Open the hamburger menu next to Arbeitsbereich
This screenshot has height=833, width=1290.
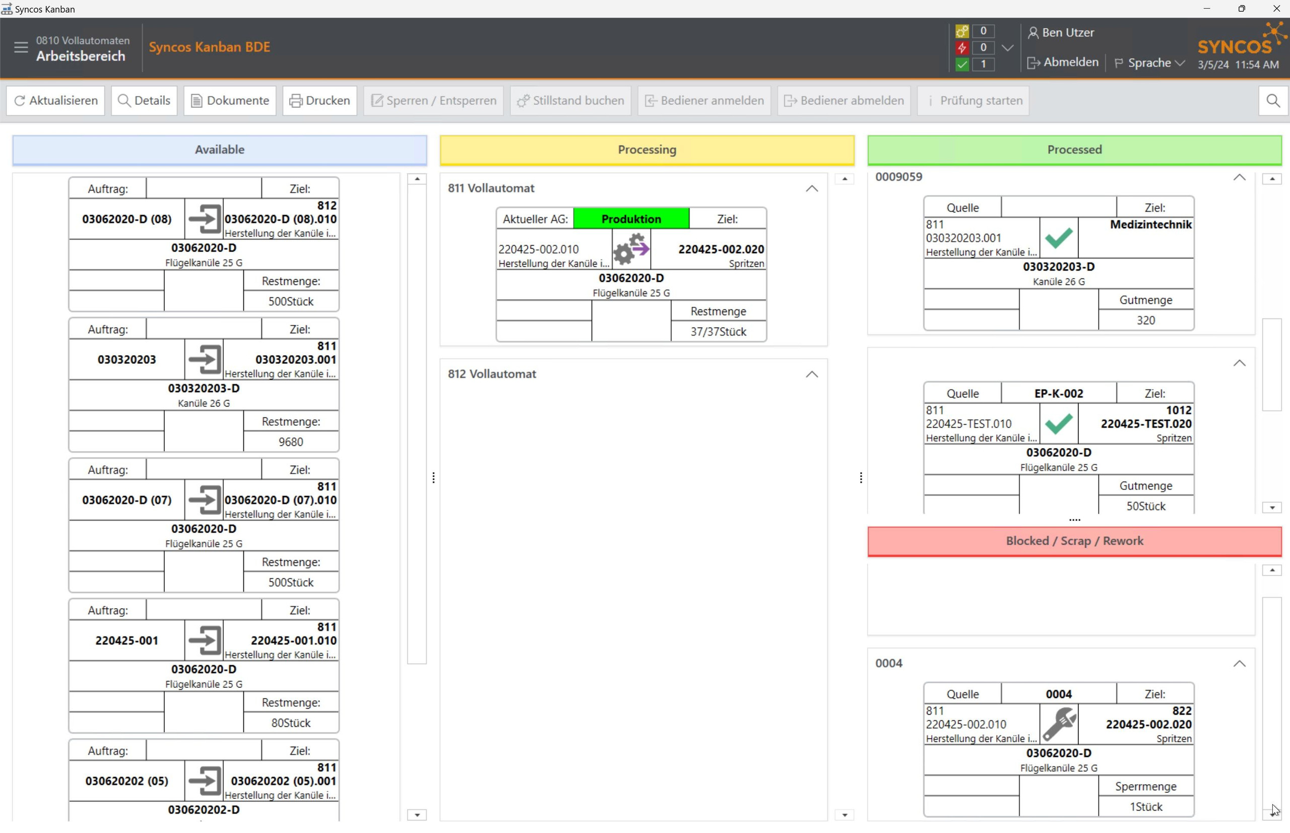[21, 47]
